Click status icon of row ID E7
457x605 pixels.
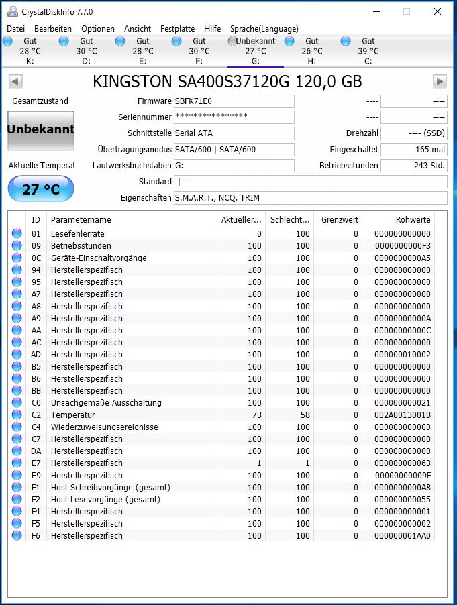(17, 463)
